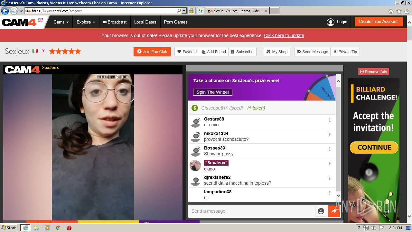Open the Explore dropdown menu
The width and height of the screenshot is (412, 232).
(x=86, y=22)
